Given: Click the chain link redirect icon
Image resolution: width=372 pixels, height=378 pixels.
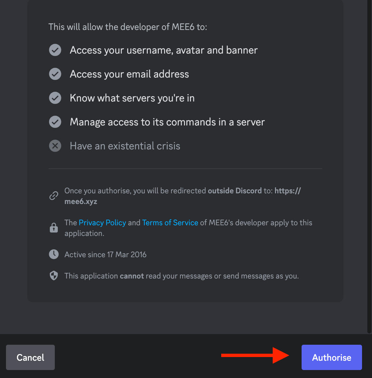Looking at the screenshot, I should tap(54, 196).
